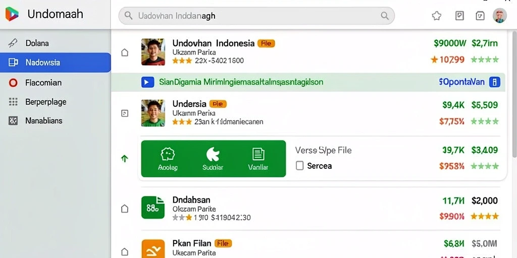
Task: Click the red $990% value
Action: tap(452, 216)
